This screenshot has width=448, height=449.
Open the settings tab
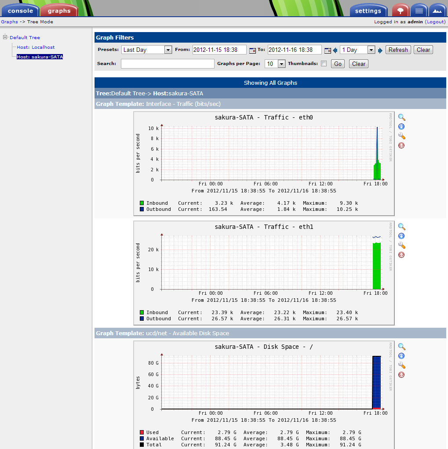(x=368, y=11)
